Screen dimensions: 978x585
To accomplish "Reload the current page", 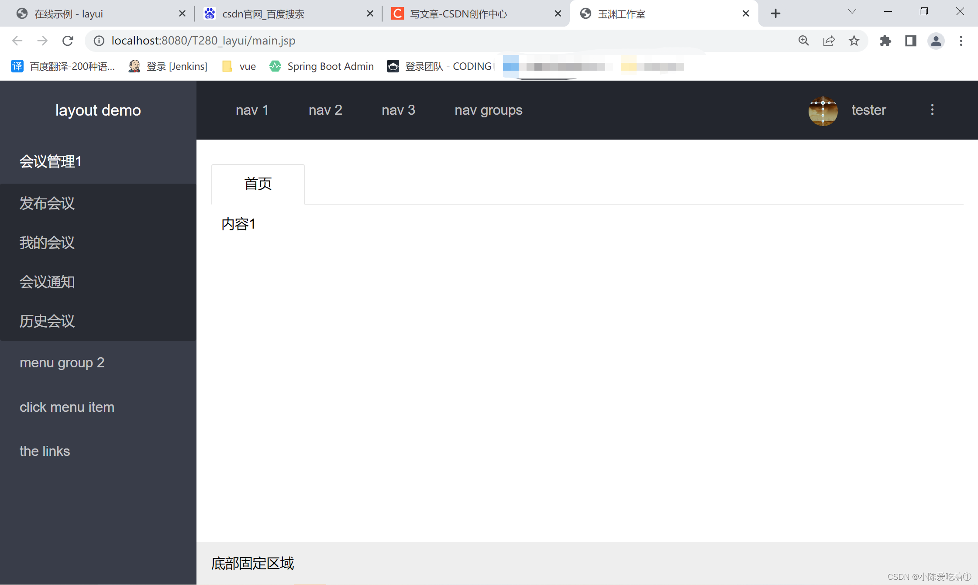I will (68, 41).
